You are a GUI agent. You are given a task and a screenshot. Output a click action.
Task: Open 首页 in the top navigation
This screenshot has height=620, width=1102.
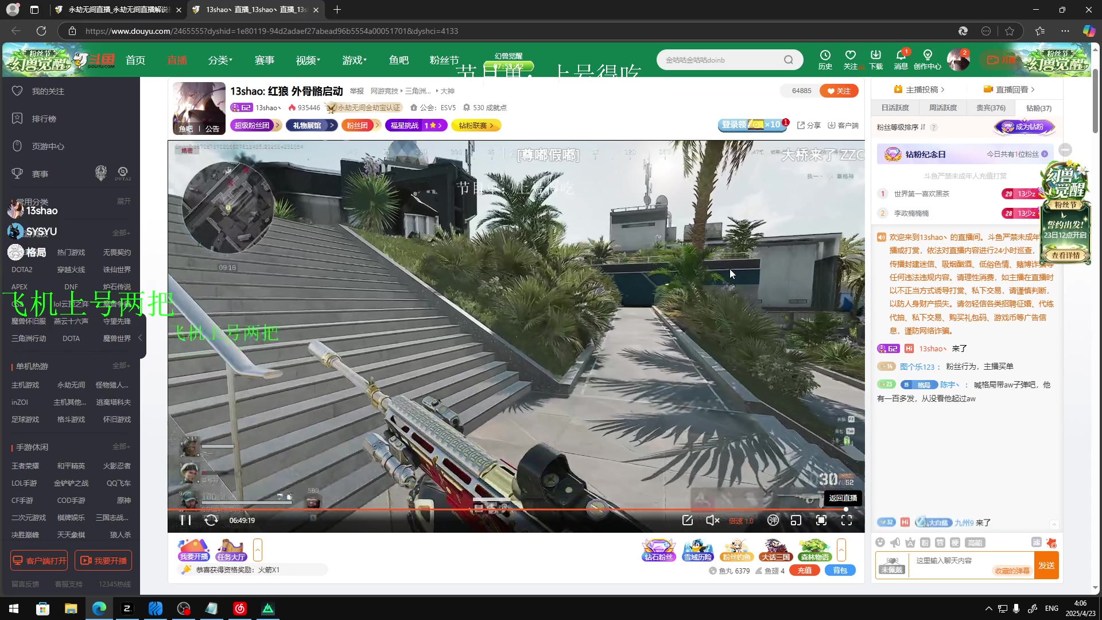click(135, 60)
